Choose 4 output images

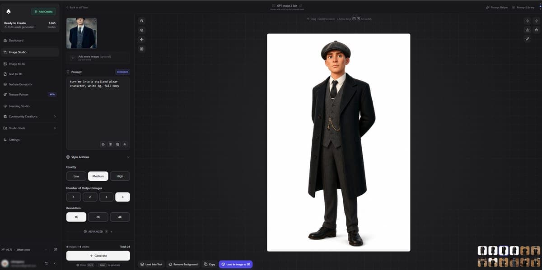122,197
